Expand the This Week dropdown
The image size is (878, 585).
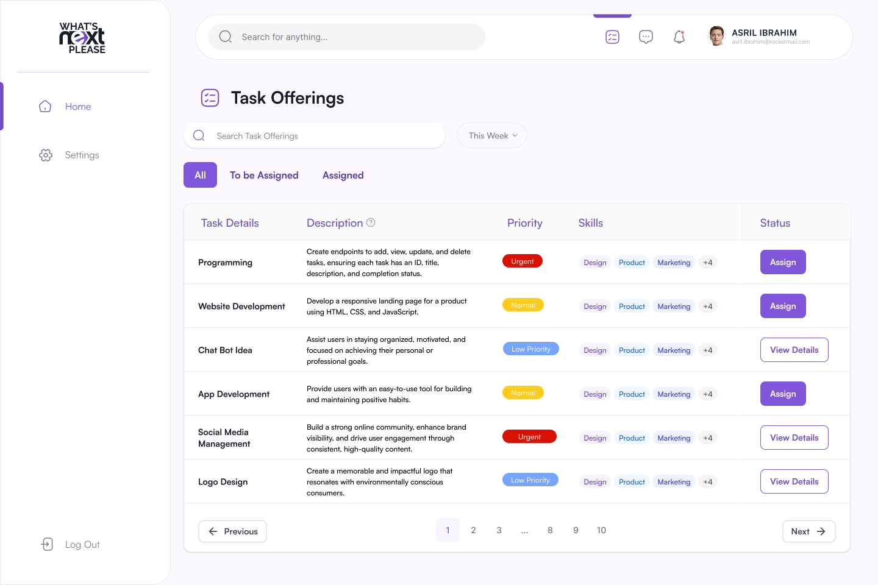pyautogui.click(x=491, y=136)
